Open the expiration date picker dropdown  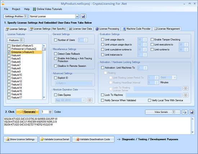(x=84, y=100)
